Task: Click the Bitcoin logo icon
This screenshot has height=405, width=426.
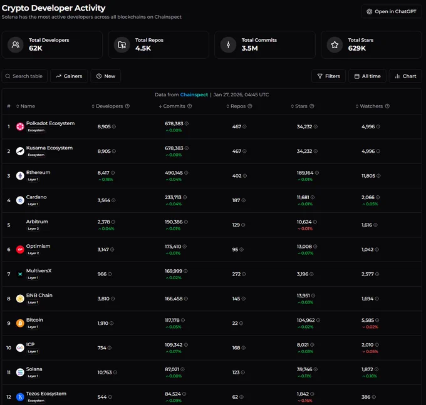Action: click(20, 323)
